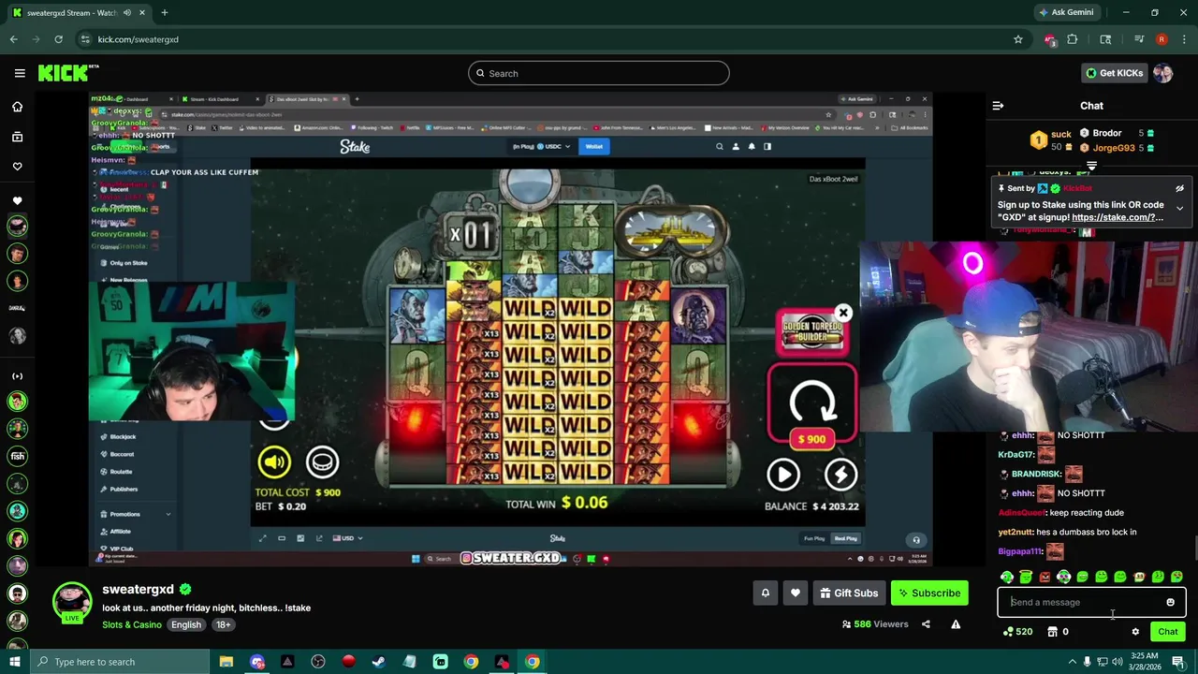The width and height of the screenshot is (1198, 674).
Task: Subscribe to sweatergxd channel
Action: pyautogui.click(x=929, y=593)
